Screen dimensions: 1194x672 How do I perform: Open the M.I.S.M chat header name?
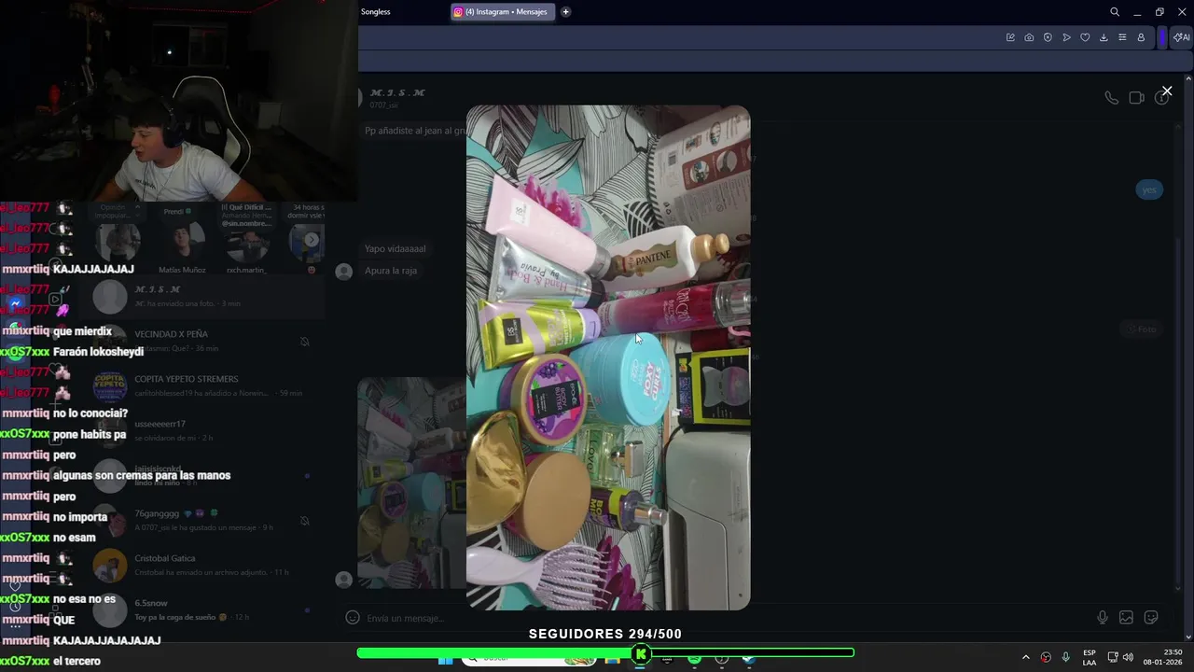tap(397, 93)
